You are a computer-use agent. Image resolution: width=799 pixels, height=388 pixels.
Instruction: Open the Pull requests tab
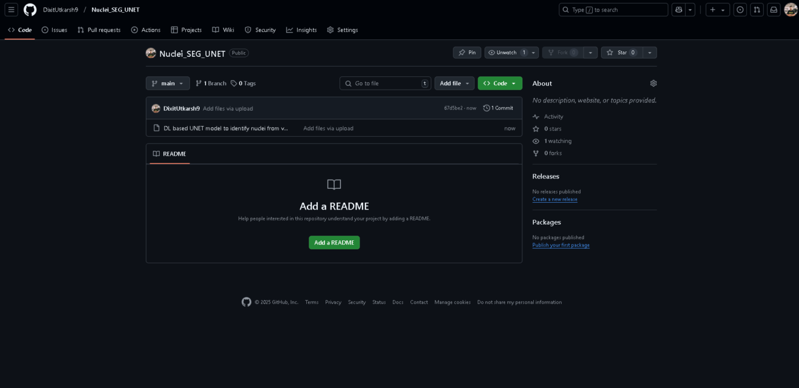pyautogui.click(x=99, y=30)
